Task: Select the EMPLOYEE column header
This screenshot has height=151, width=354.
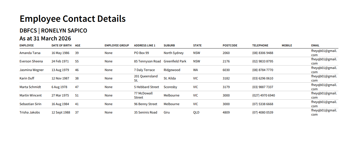Action: pyautogui.click(x=27, y=45)
